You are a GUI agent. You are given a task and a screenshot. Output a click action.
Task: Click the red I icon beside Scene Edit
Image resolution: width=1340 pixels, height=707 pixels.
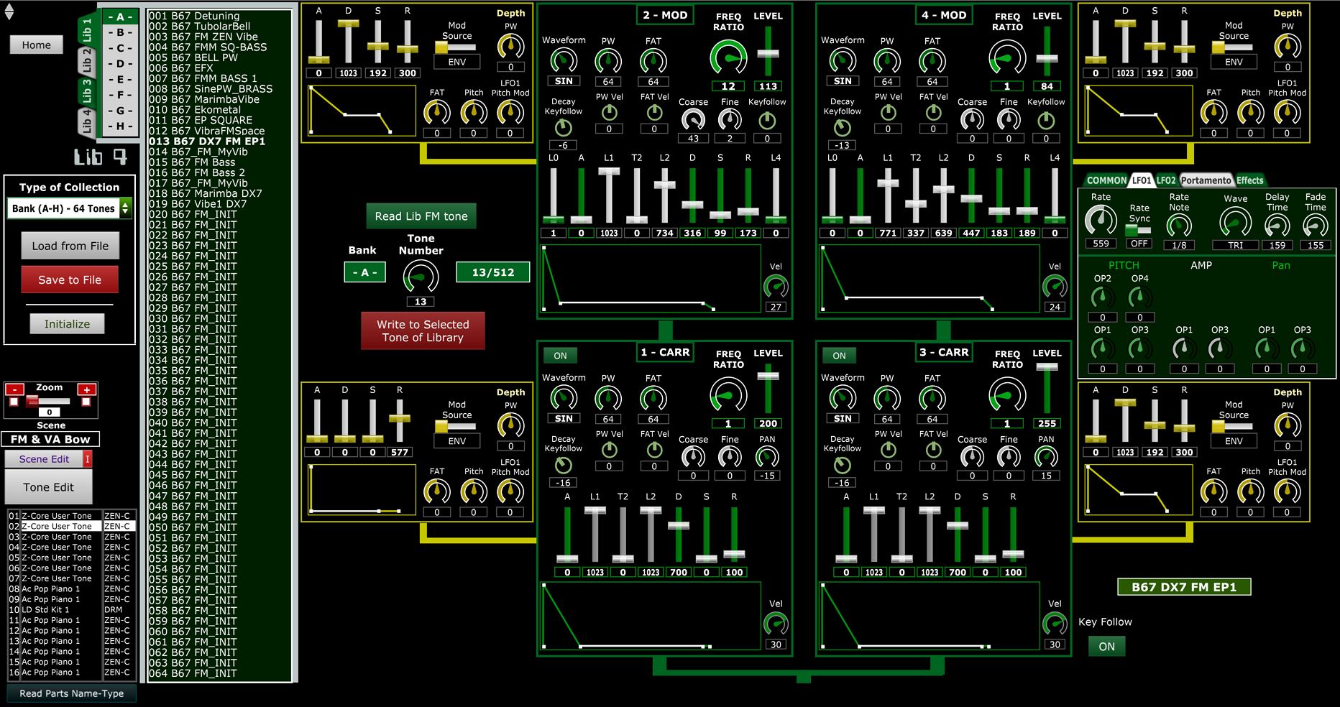pyautogui.click(x=88, y=459)
